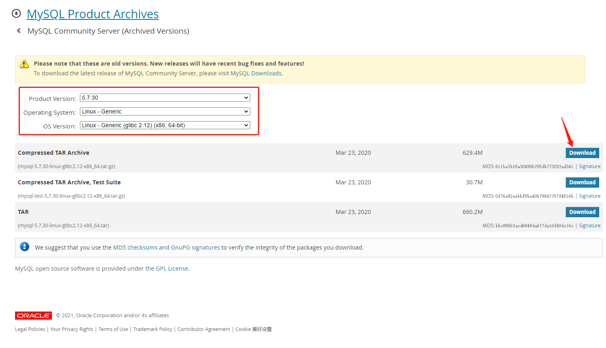Download the Compressed TAR Archive 629.4M
The image size is (606, 348).
(x=582, y=153)
